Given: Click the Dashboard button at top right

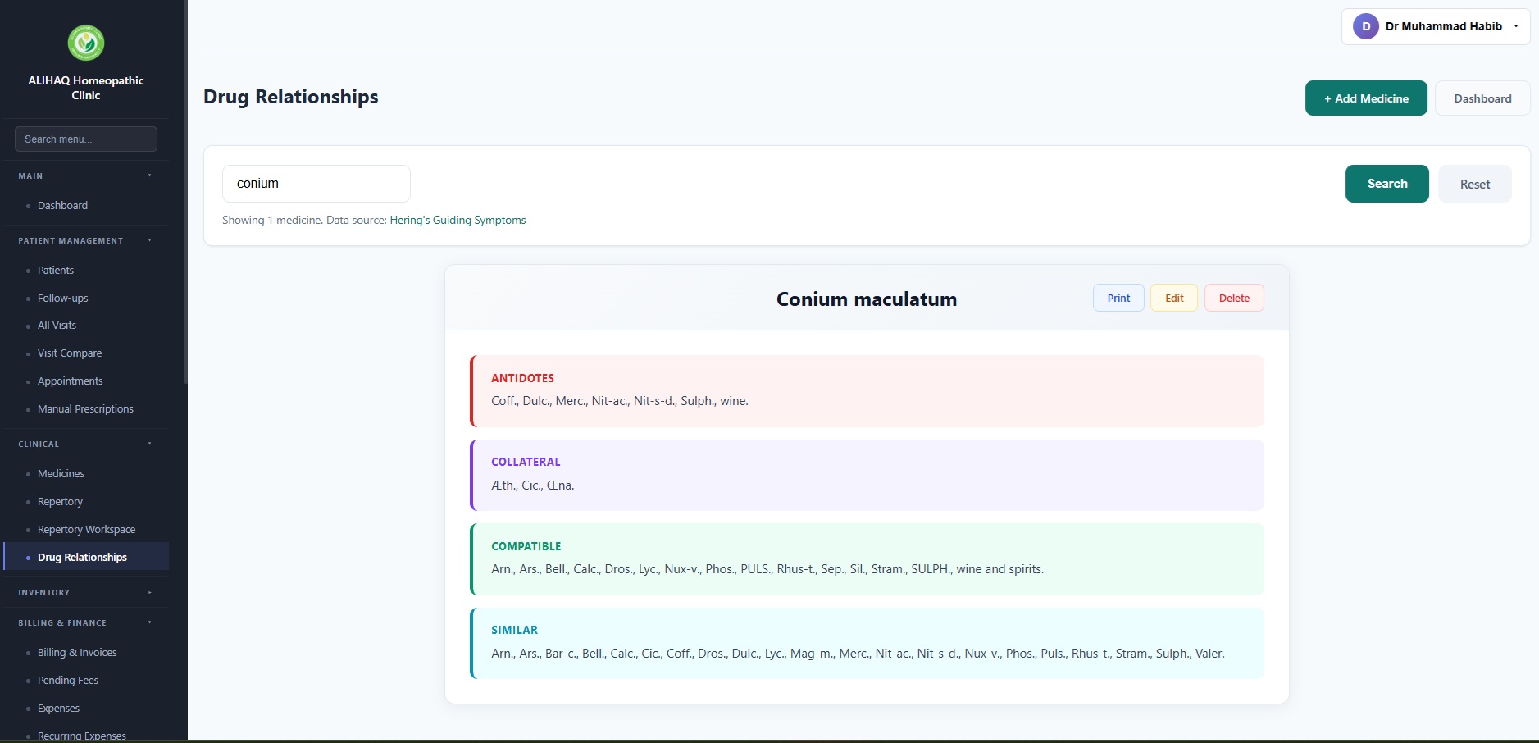Looking at the screenshot, I should point(1482,98).
